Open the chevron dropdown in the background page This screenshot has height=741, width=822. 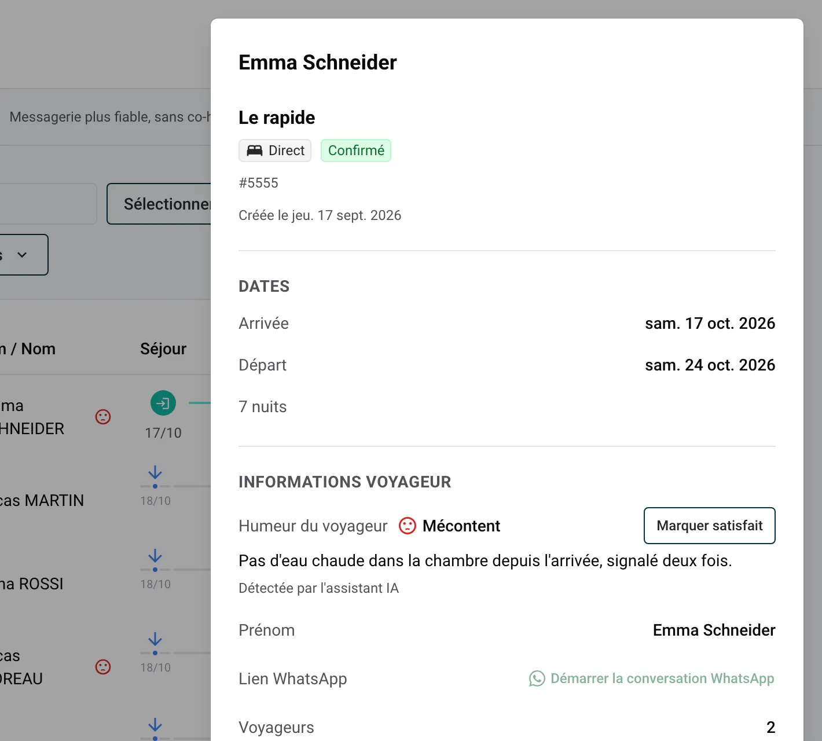tap(22, 255)
